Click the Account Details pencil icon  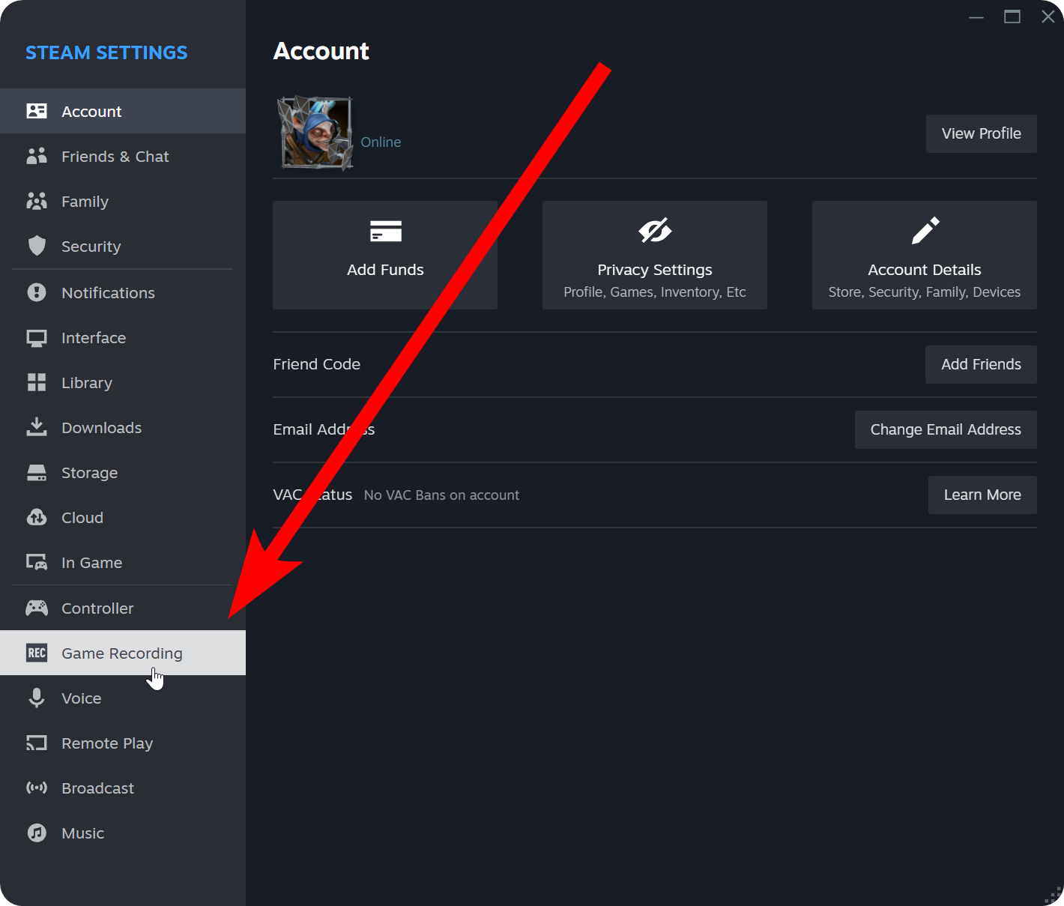(x=924, y=231)
